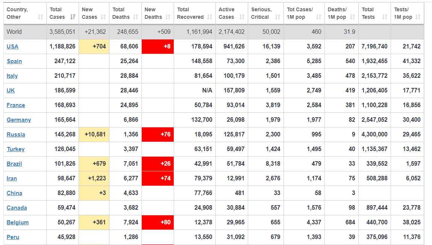
Task: Open the France country link
Action: tap(16, 105)
